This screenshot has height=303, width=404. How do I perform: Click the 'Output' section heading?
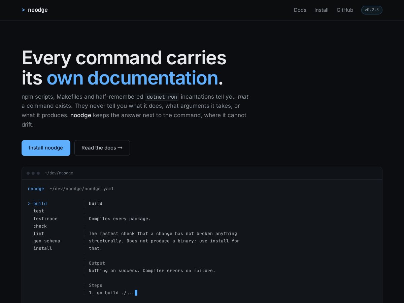[x=97, y=263]
